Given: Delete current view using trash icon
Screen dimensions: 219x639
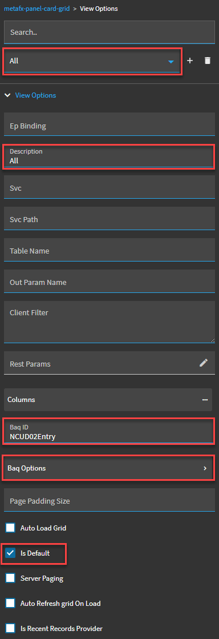Looking at the screenshot, I should pyautogui.click(x=208, y=61).
